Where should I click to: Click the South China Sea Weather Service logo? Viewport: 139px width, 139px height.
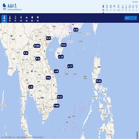12,7
